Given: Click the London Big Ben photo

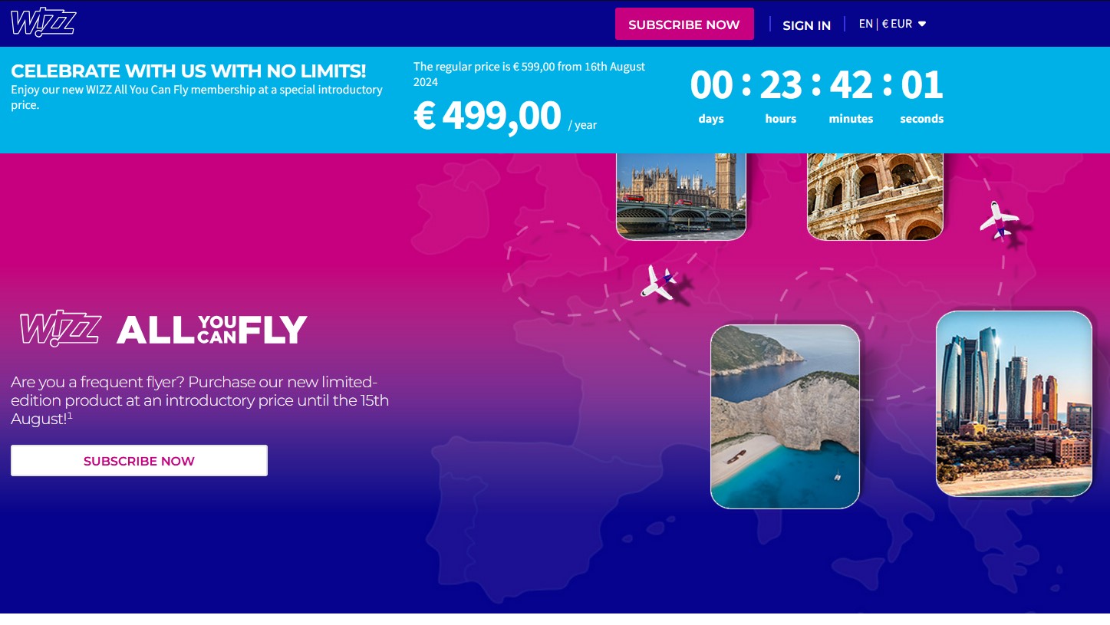Looking at the screenshot, I should [681, 196].
